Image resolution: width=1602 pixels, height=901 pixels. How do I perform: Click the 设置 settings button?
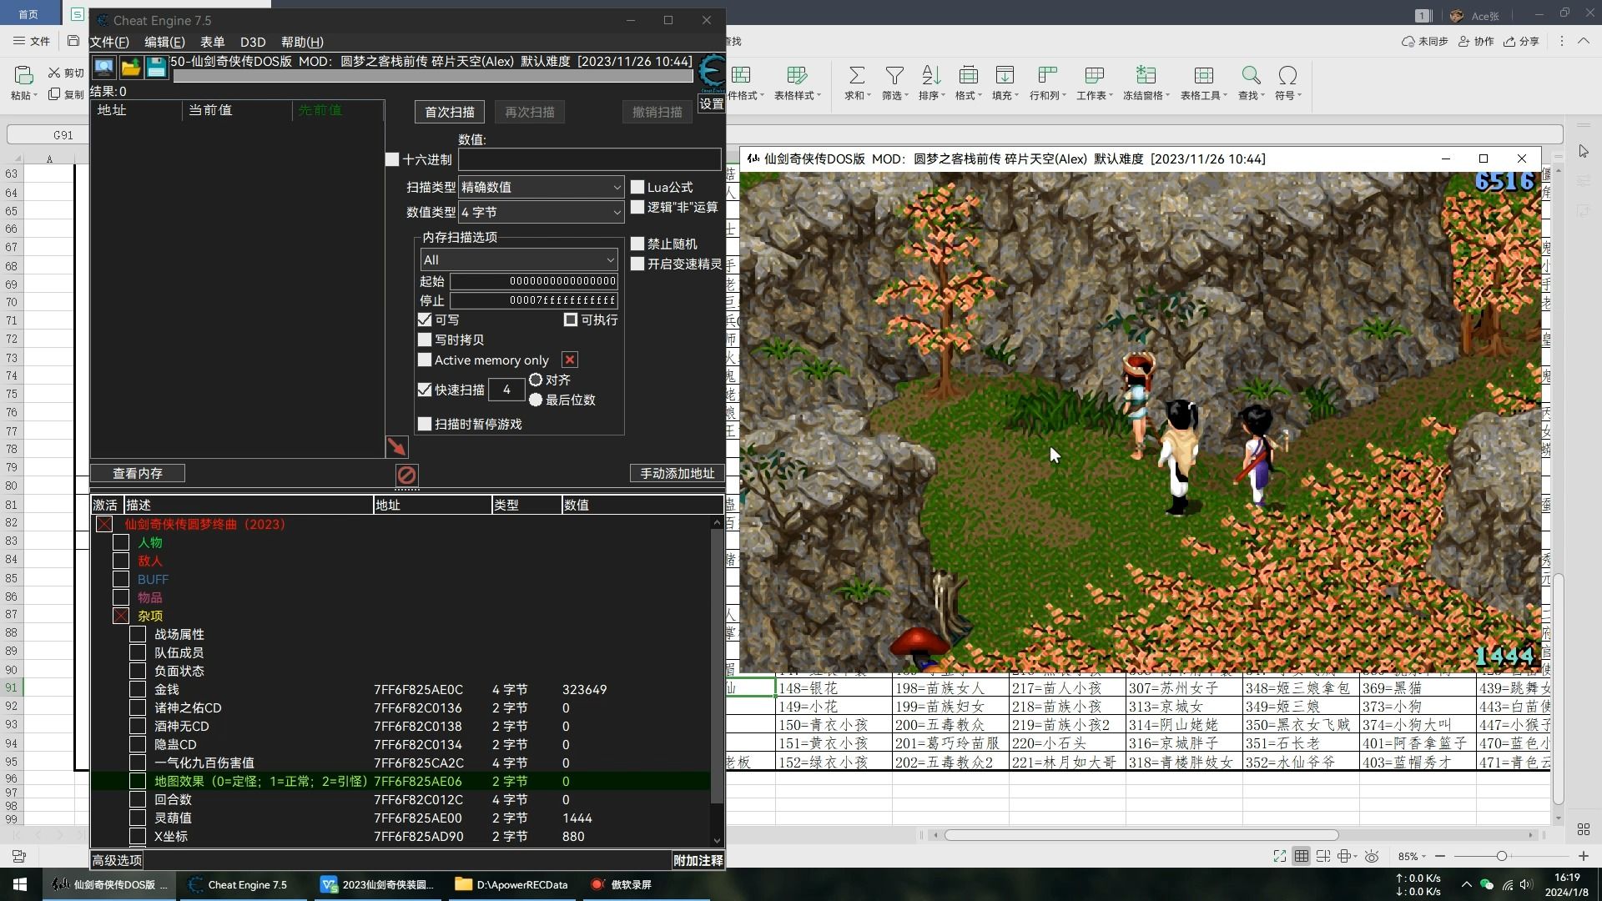pos(712,103)
